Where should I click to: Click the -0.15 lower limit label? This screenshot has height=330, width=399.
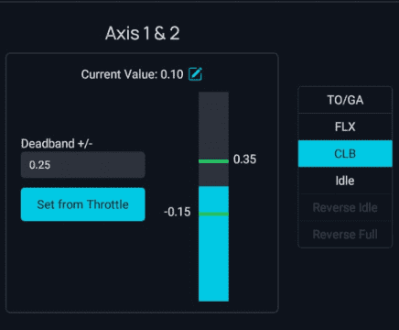point(178,212)
